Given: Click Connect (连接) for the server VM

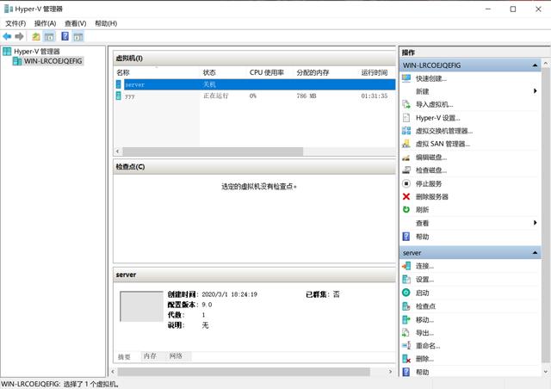Looking at the screenshot, I should [x=424, y=266].
